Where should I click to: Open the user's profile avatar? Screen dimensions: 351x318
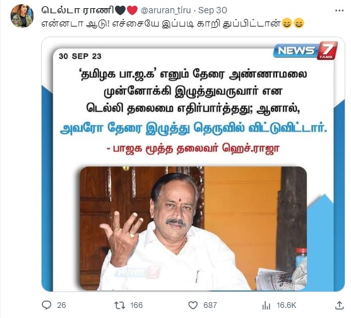(22, 16)
